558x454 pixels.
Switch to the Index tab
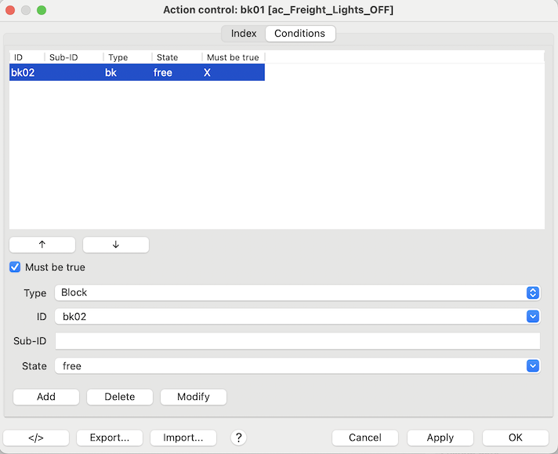point(244,34)
